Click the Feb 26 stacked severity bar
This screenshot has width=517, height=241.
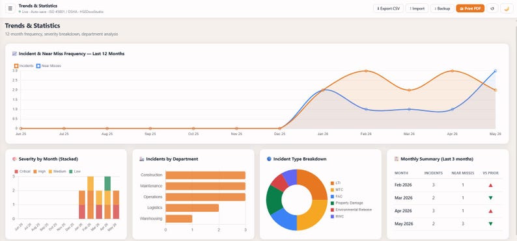coord(91,197)
